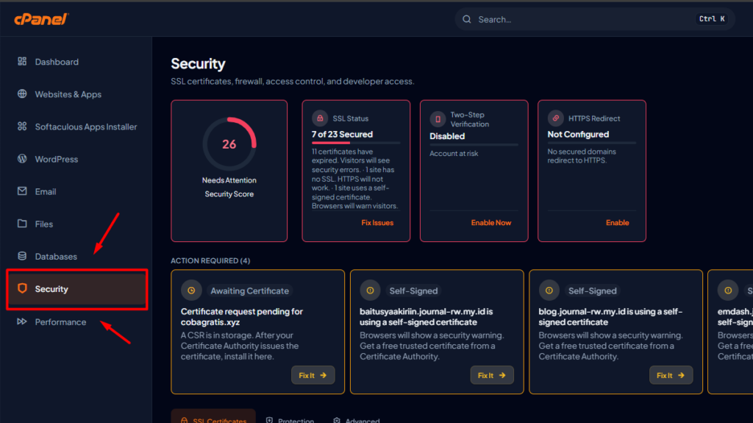Click the Needs Attention label
Viewport: 753px width, 423px height.
point(229,180)
